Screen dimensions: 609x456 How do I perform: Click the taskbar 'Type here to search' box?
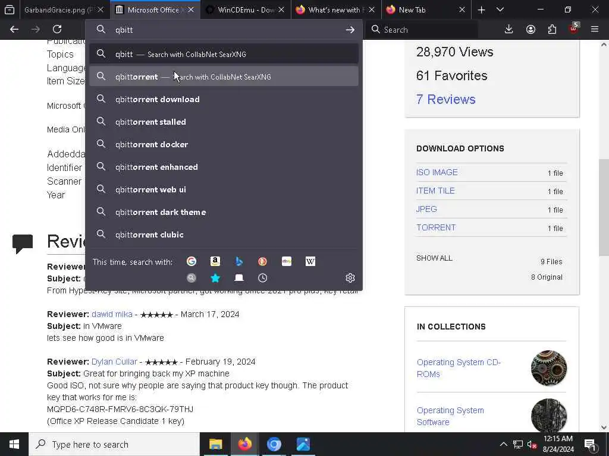(x=114, y=444)
